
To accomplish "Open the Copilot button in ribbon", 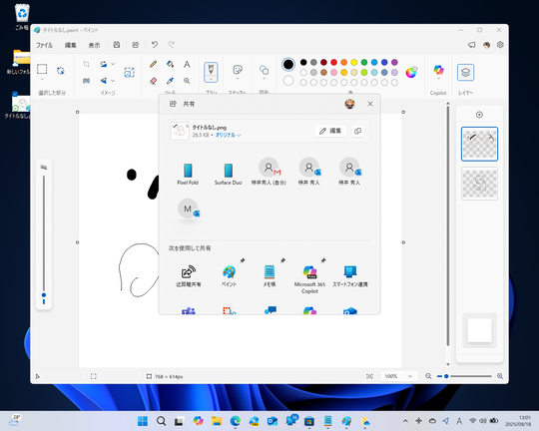I will click(438, 70).
